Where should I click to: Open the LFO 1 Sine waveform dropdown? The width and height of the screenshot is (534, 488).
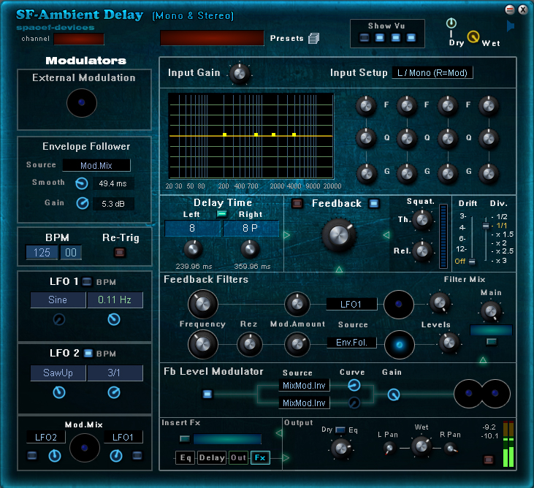pos(58,300)
